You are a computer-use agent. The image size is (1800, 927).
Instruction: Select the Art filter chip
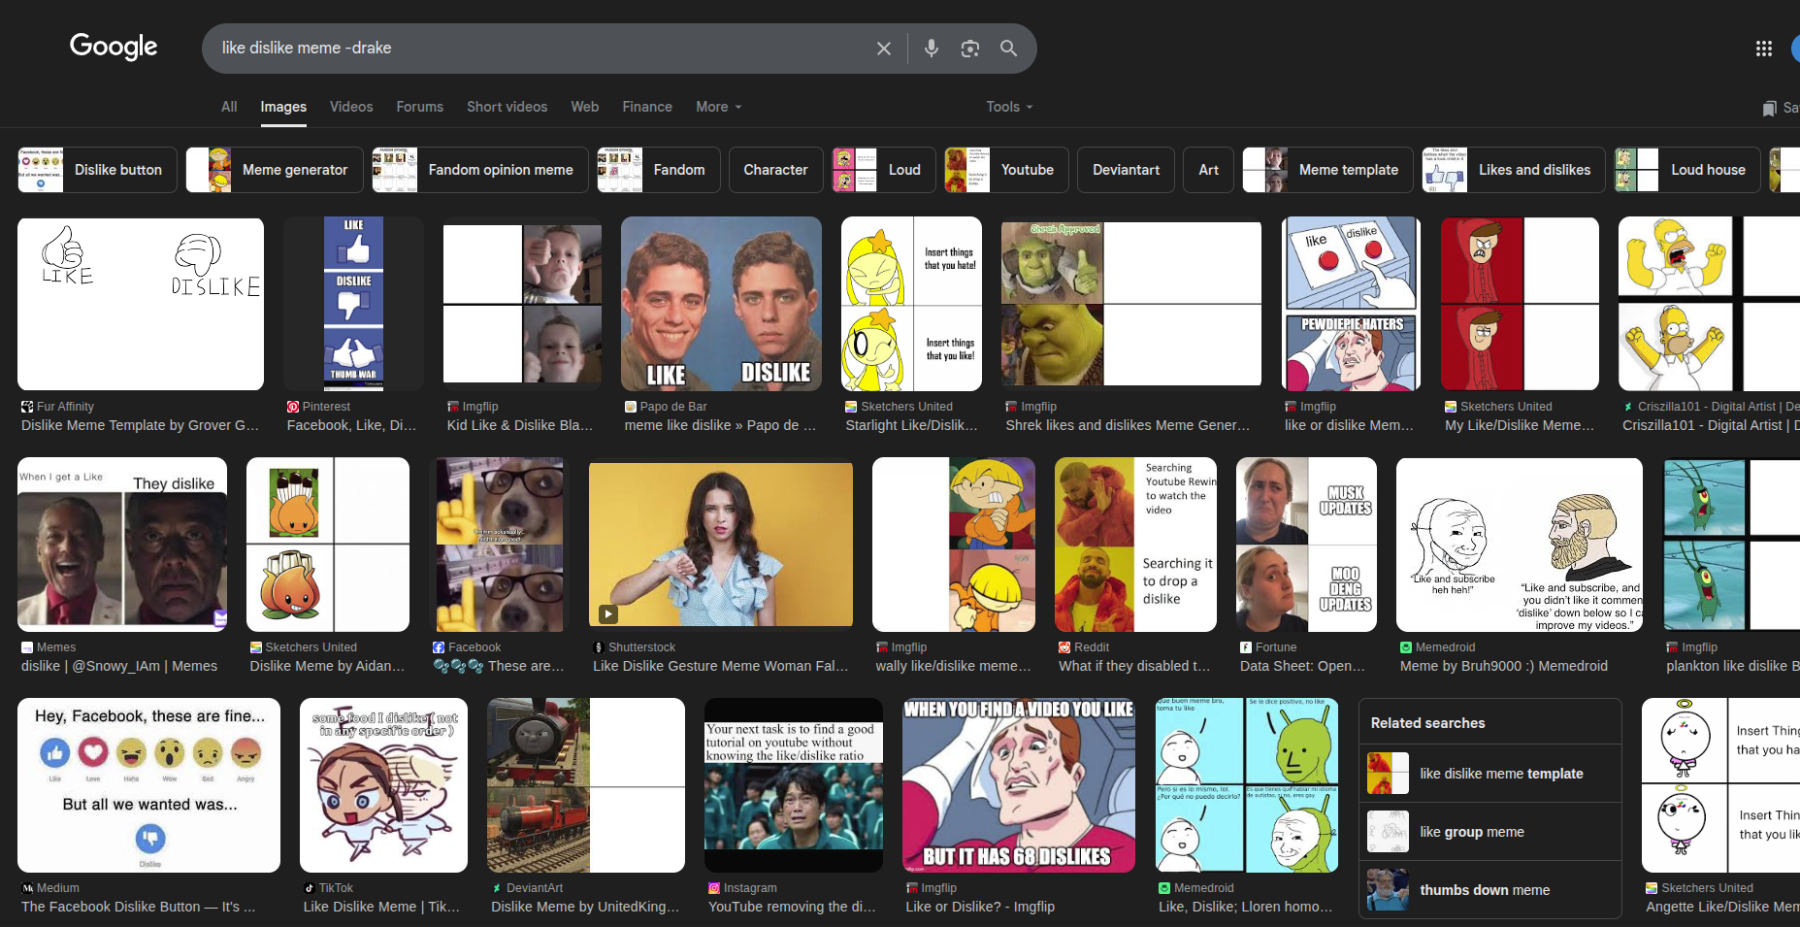point(1208,170)
